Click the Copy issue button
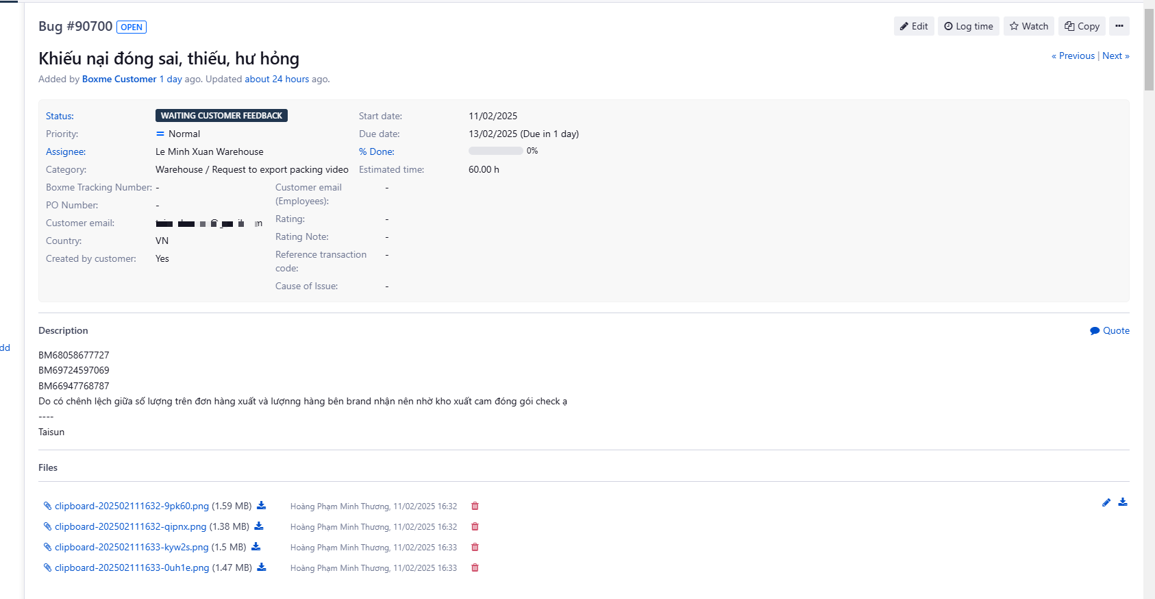 (x=1082, y=26)
